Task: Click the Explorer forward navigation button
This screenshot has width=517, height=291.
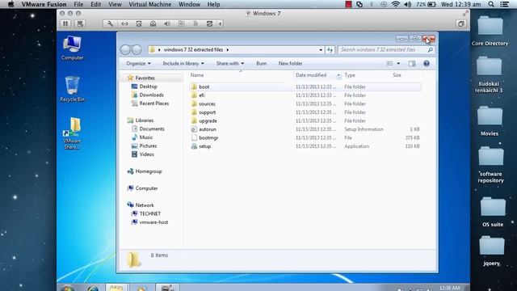Action: (x=137, y=50)
